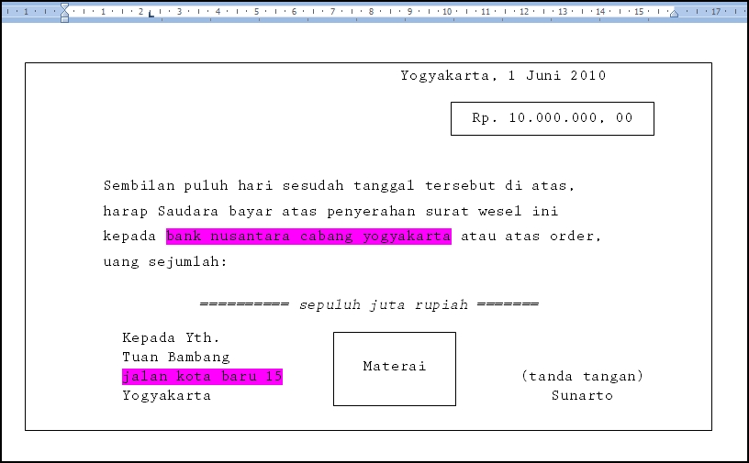Screen dimensions: 749x463
Task: Click the word 'kepada' before the highlight
Action: [x=130, y=237]
